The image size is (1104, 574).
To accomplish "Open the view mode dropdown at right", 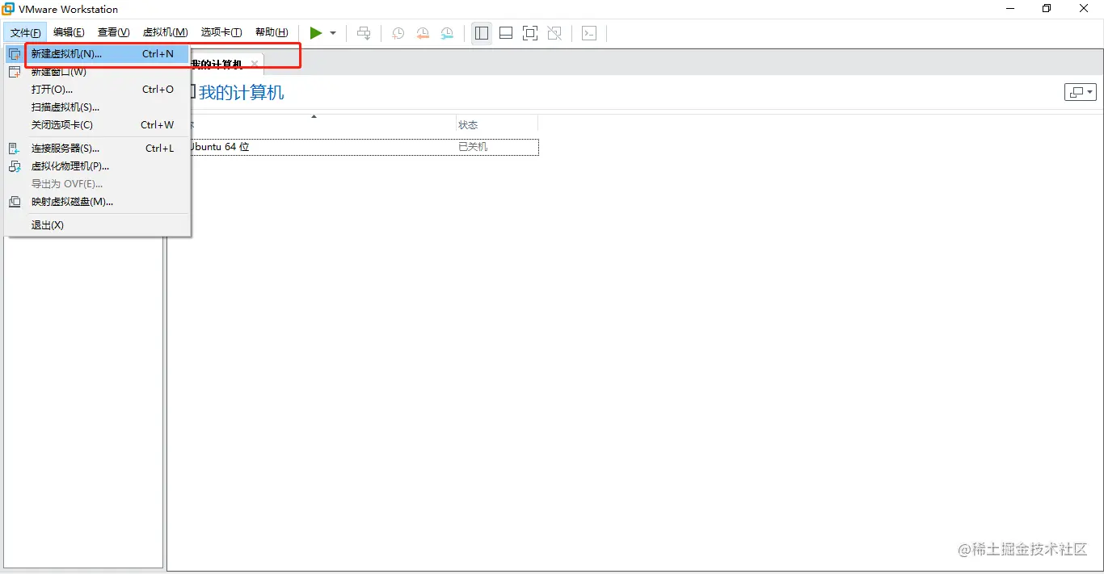I will tap(1081, 92).
